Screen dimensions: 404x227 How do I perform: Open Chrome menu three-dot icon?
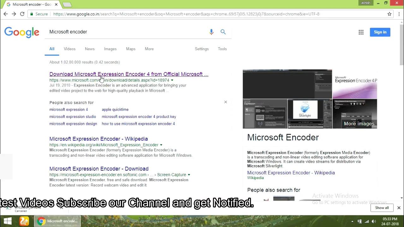(x=399, y=14)
